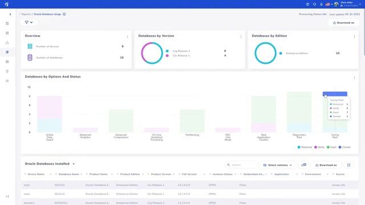Click the Real Application Clusters bar
The width and height of the screenshot is (365, 205).
click(x=263, y=114)
